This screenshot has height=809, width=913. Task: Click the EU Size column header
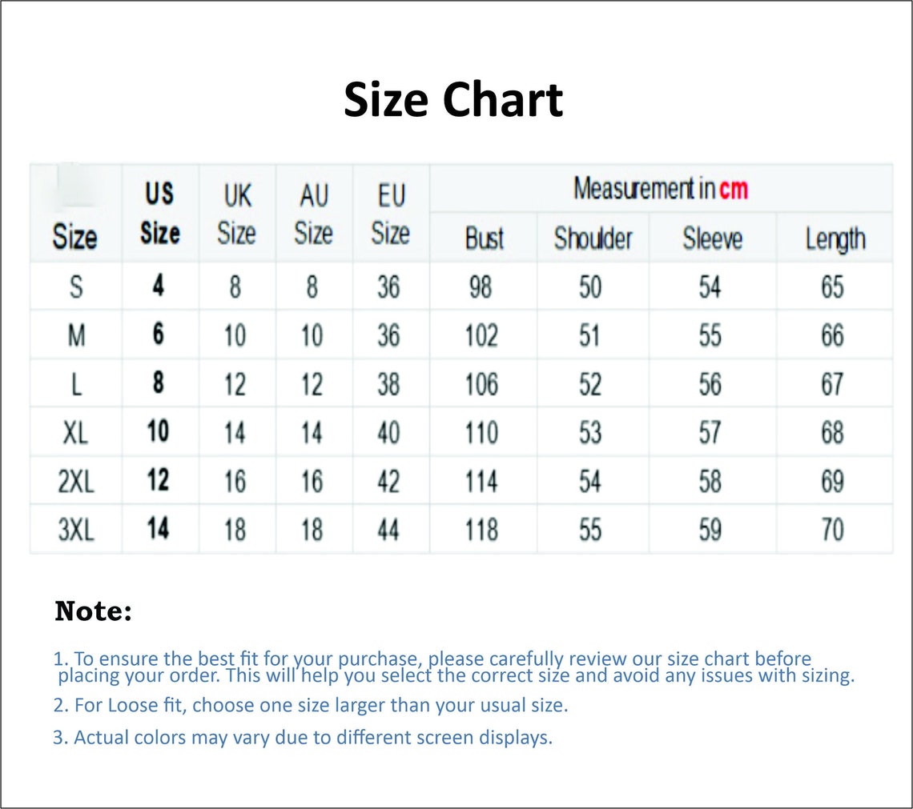390,214
